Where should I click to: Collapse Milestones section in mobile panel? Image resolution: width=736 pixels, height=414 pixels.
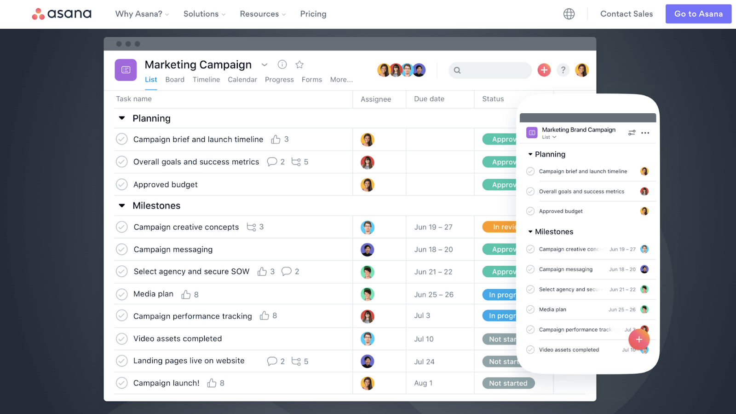click(530, 232)
